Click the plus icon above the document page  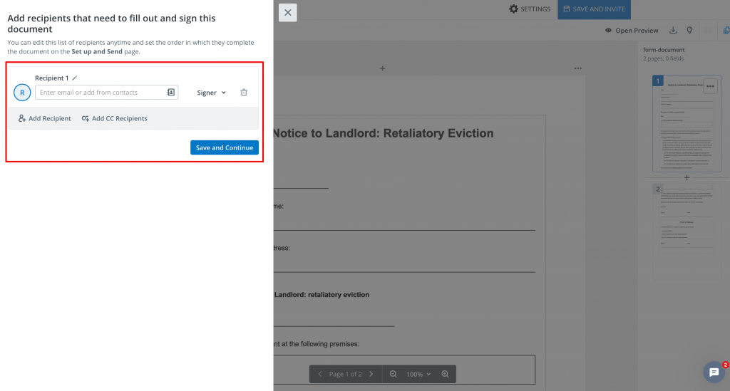382,68
